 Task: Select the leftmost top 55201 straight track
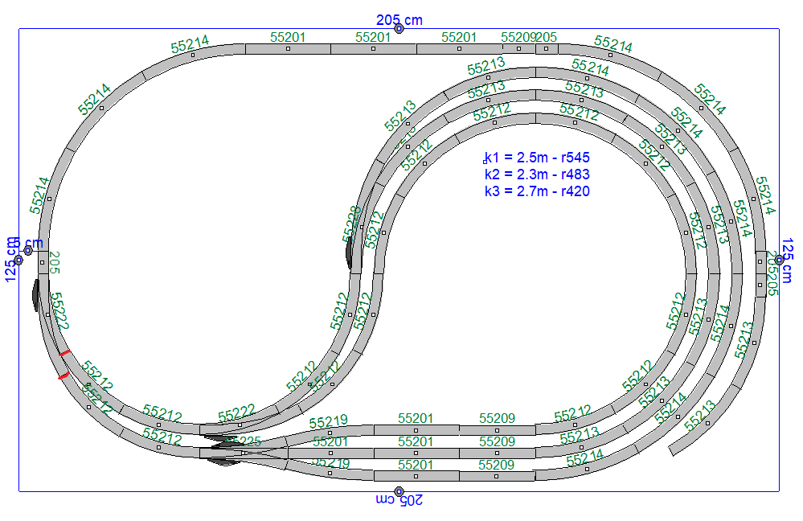coord(288,49)
